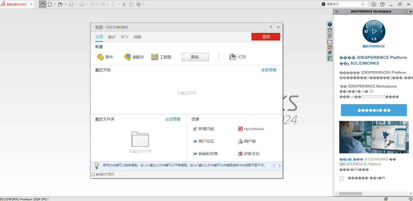Click the Rebuild traffic-light icon

(124, 4)
